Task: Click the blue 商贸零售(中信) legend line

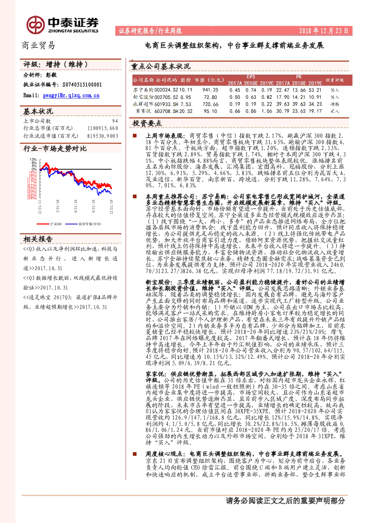Action: [x=71, y=224]
